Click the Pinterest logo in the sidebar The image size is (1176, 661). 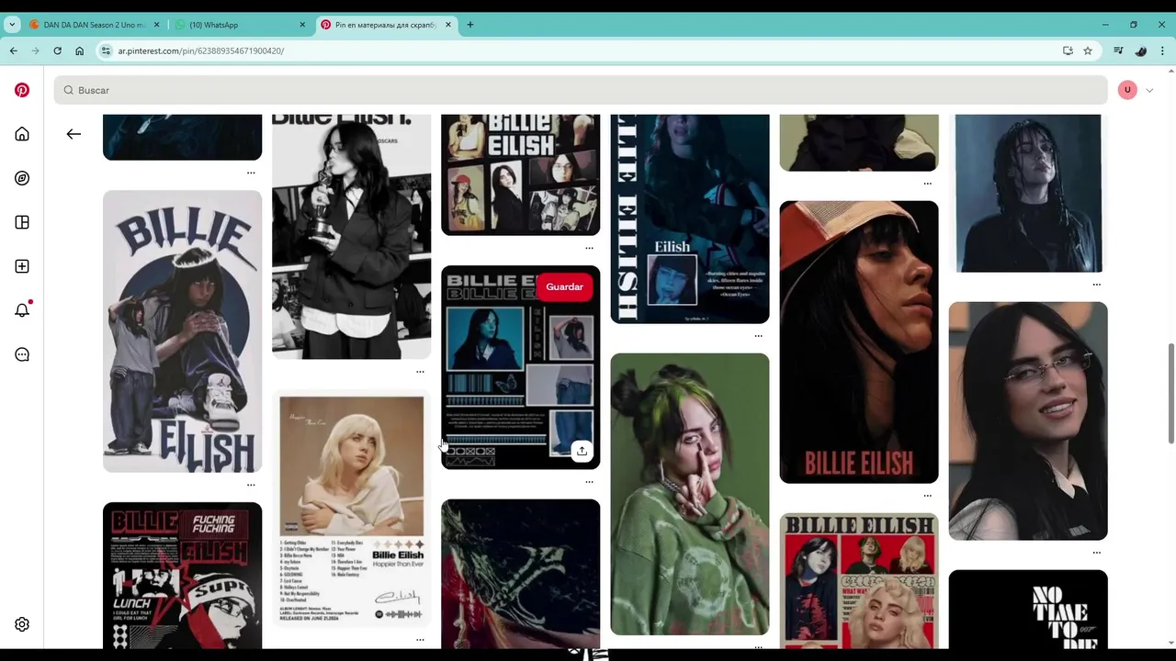tap(22, 90)
